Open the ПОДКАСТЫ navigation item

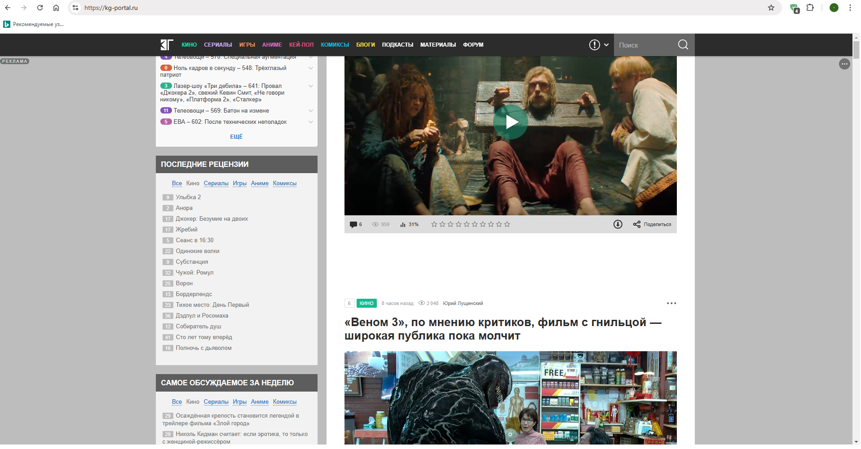click(x=397, y=45)
